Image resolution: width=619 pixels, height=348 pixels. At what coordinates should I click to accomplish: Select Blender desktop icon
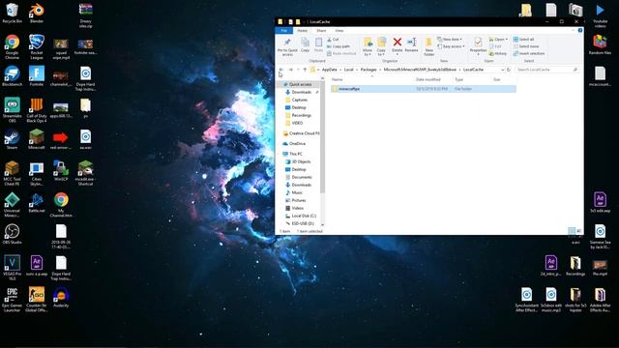(x=37, y=14)
